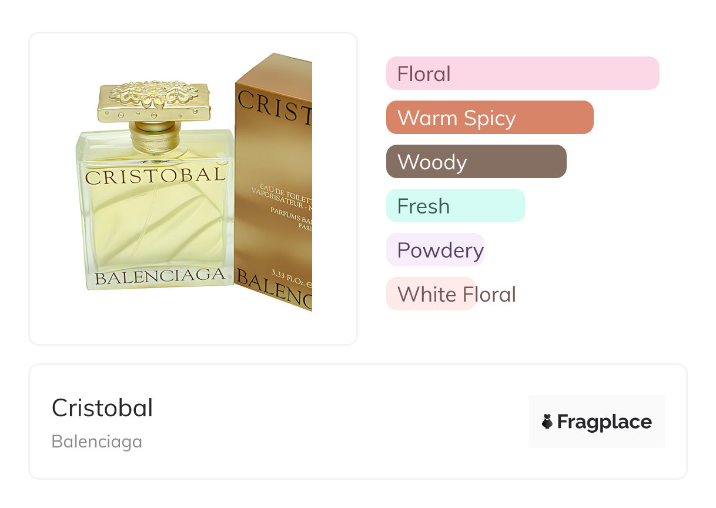
Task: Click the Powdery accord bar
Action: [436, 250]
